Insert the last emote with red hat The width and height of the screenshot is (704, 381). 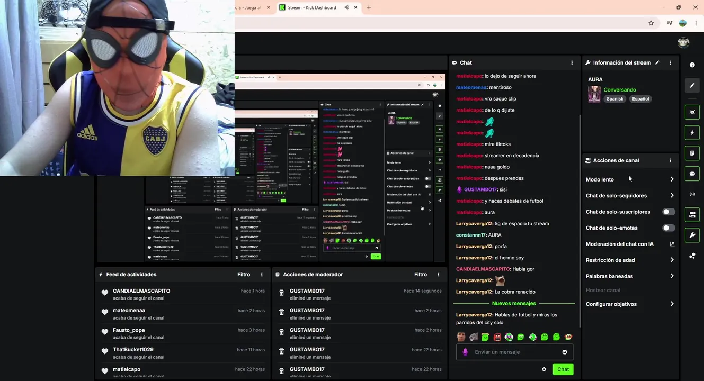(568, 337)
